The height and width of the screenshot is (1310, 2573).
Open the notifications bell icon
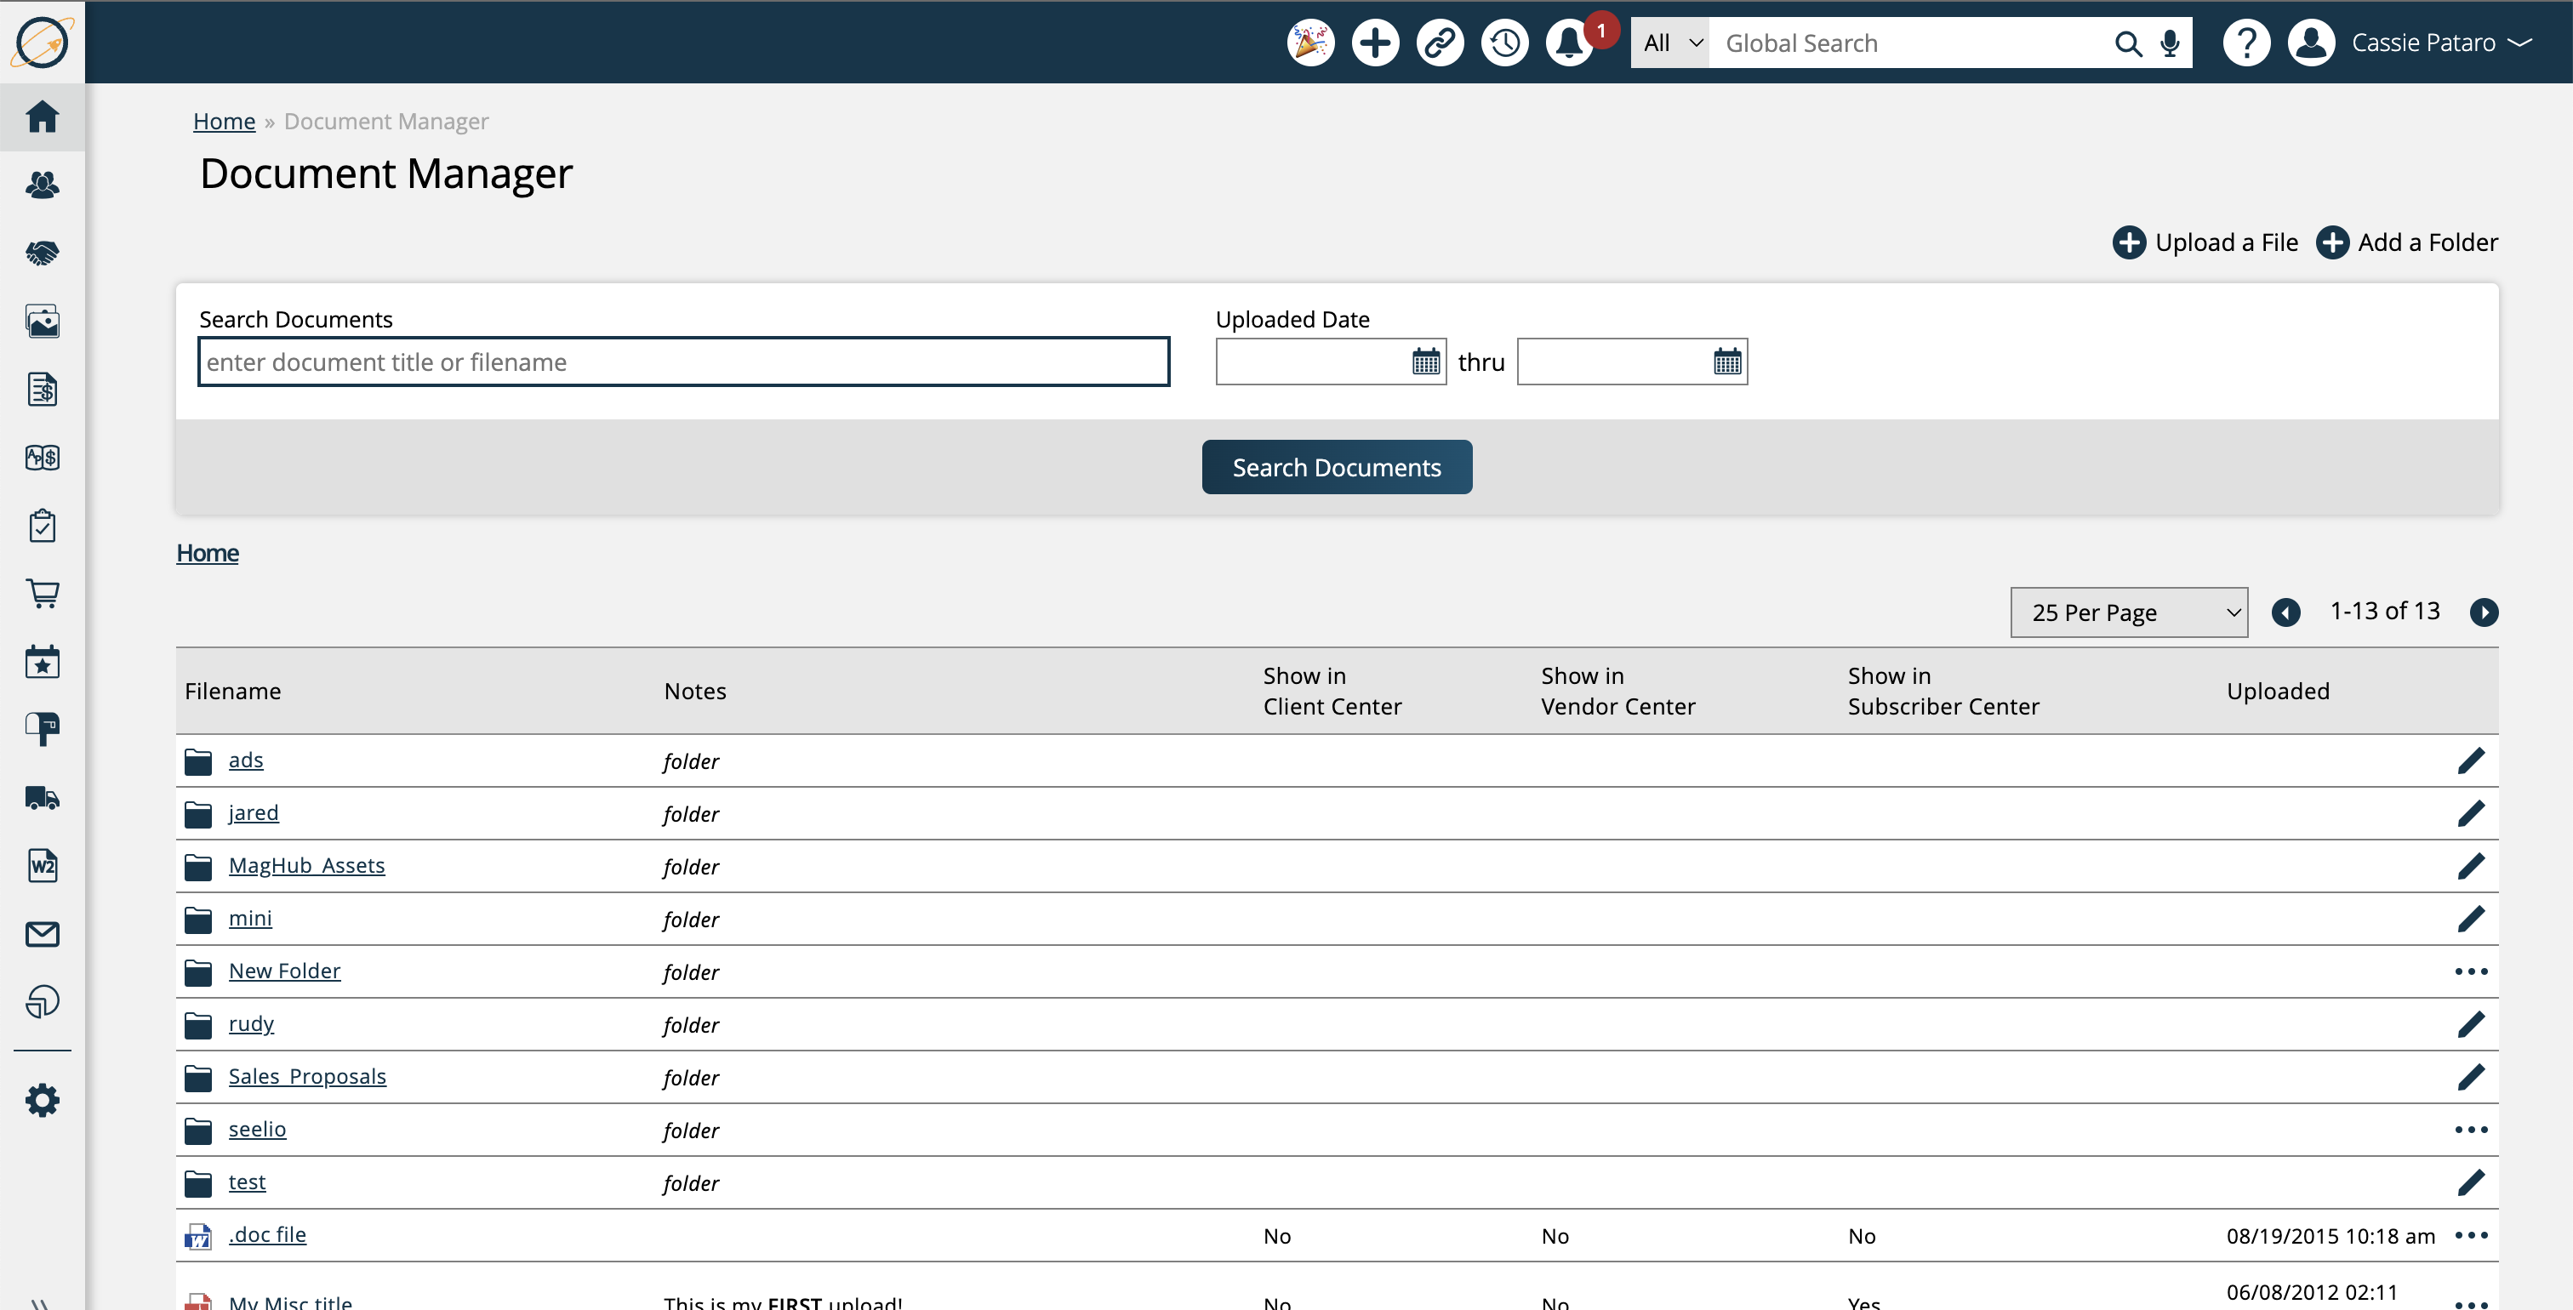(x=1568, y=43)
